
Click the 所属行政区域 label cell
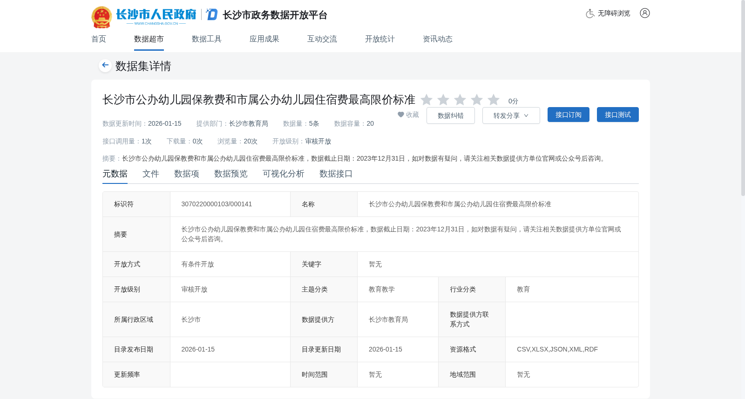136,319
